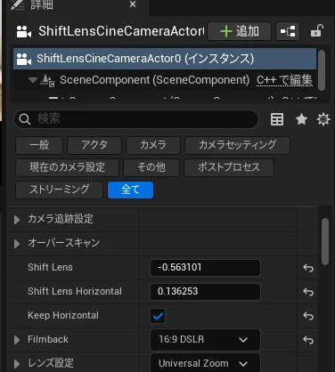
Task: Click the component tree vertical scrollbar
Action: point(322,70)
